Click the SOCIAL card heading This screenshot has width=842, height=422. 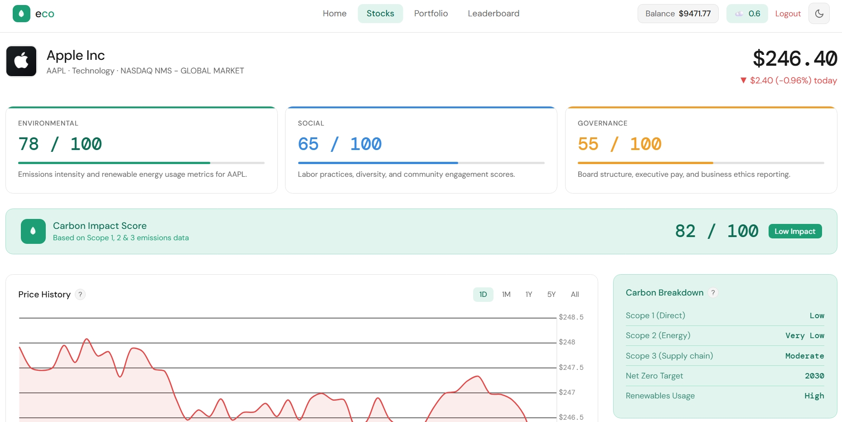(311, 123)
